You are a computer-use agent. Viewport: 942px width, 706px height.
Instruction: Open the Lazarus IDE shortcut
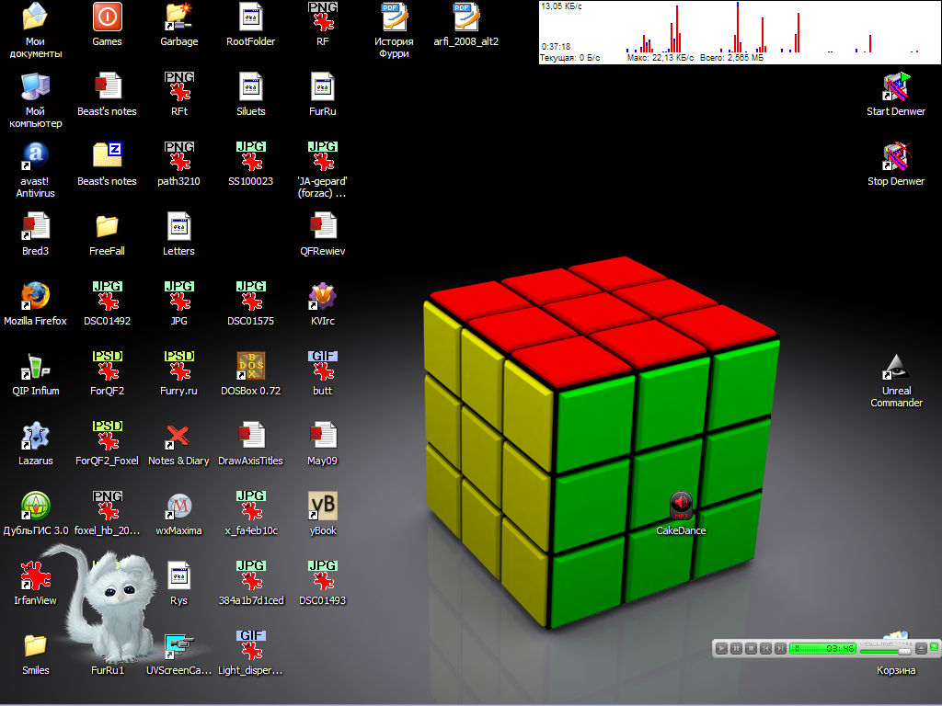tap(35, 436)
